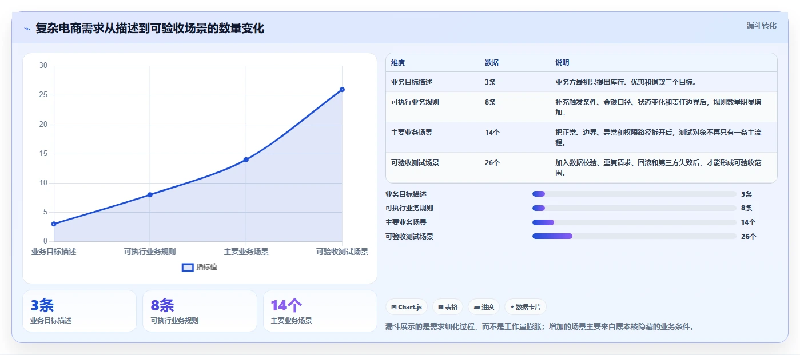The height and width of the screenshot is (355, 800).
Task: Click the y-axis value 30
Action: coord(43,66)
